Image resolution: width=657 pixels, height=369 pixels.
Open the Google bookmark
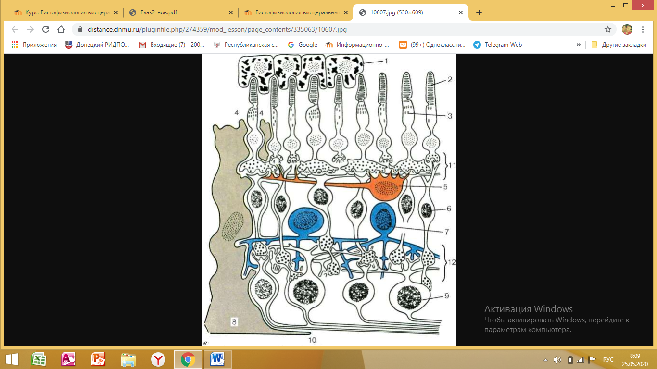click(303, 45)
